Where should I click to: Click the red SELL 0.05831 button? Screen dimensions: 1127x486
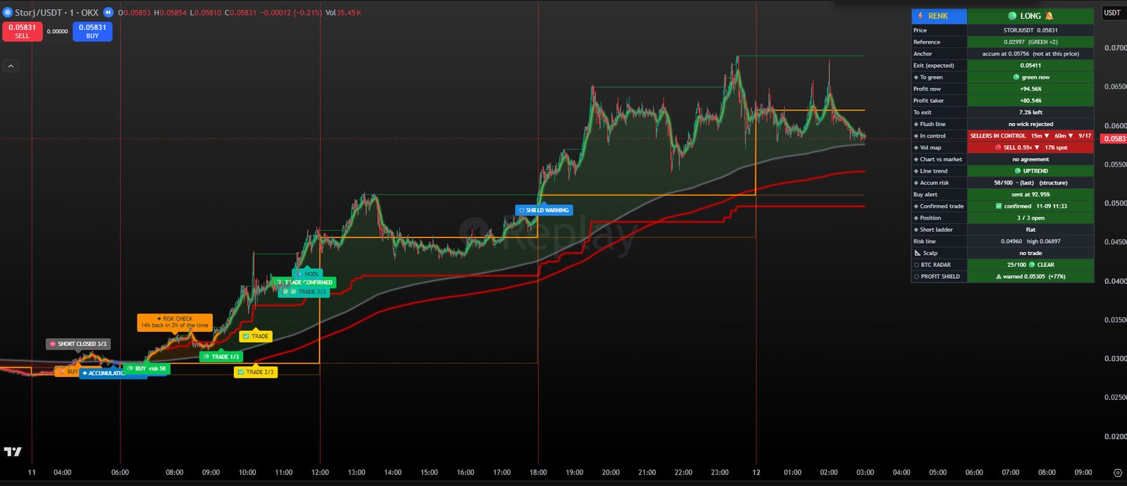coord(23,32)
